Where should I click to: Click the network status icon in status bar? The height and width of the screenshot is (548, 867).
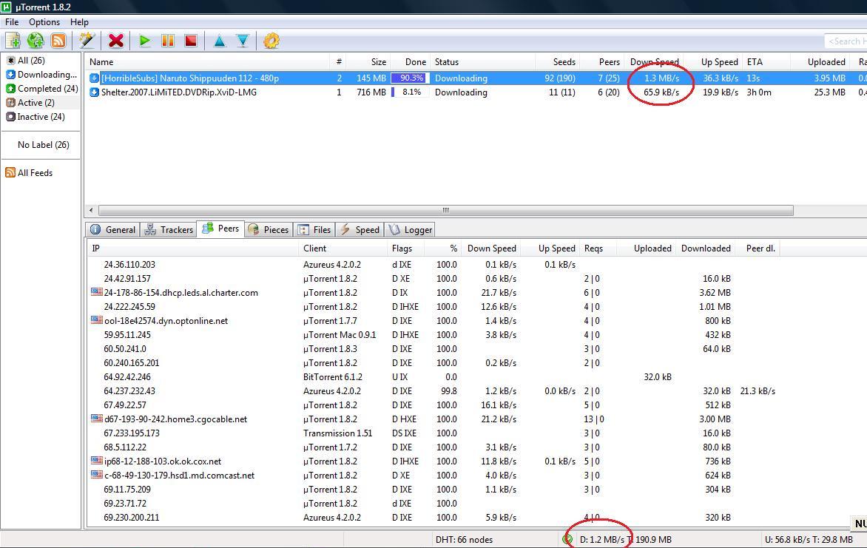pos(567,539)
